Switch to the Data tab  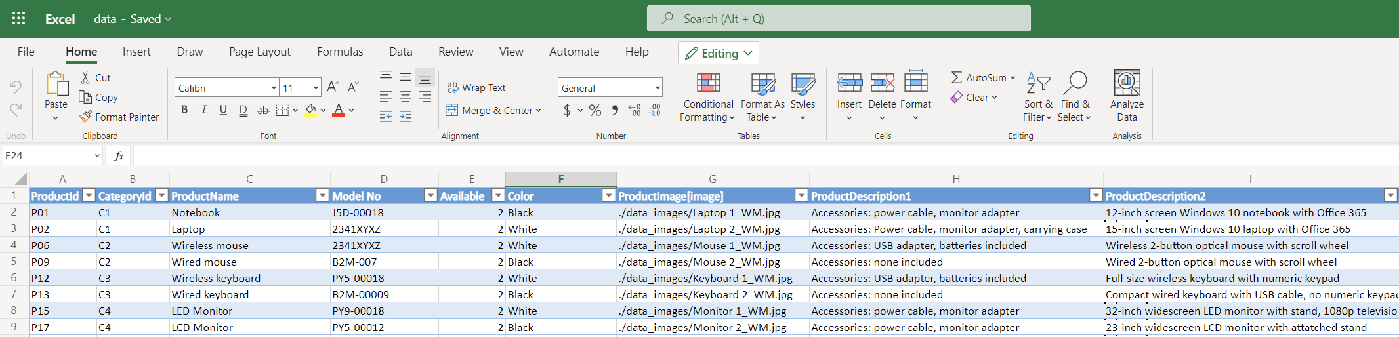coord(401,52)
